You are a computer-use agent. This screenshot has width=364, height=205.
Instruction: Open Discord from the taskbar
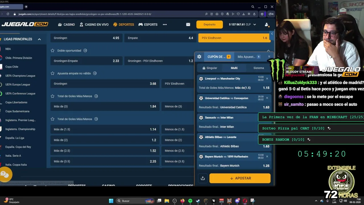(x=237, y=201)
